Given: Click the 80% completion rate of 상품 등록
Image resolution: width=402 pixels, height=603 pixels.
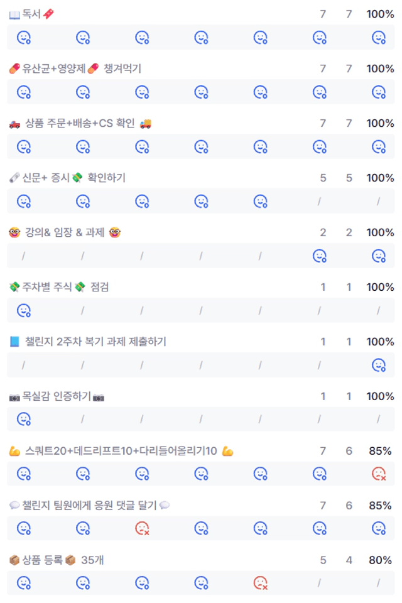Looking at the screenshot, I should [380, 560].
